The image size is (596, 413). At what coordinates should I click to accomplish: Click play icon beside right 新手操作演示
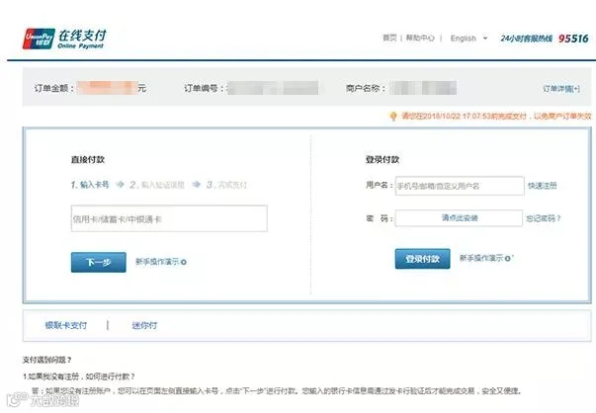click(x=508, y=259)
